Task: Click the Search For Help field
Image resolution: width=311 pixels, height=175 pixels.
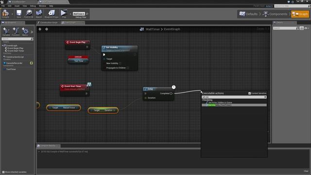Action: point(291,6)
